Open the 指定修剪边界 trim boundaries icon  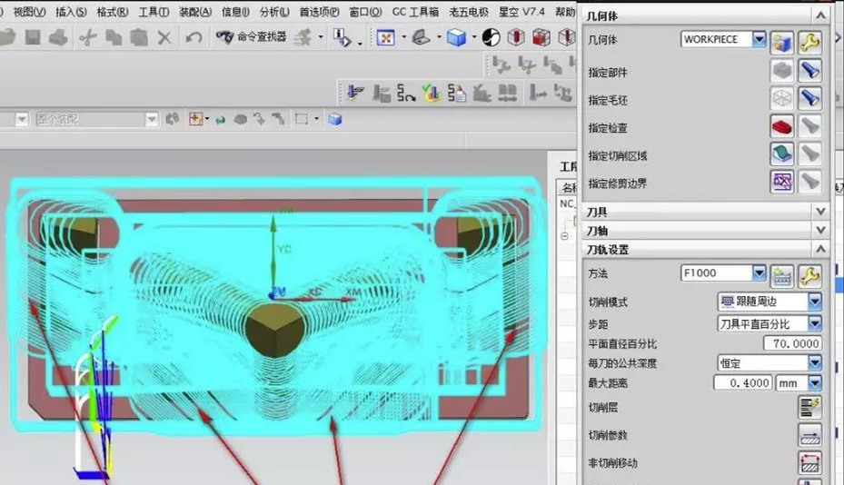[x=781, y=183]
